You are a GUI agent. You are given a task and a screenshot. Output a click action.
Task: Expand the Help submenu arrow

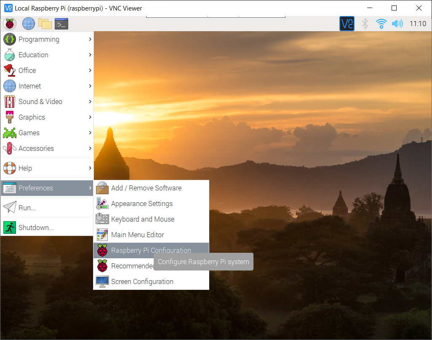pyautogui.click(x=90, y=168)
